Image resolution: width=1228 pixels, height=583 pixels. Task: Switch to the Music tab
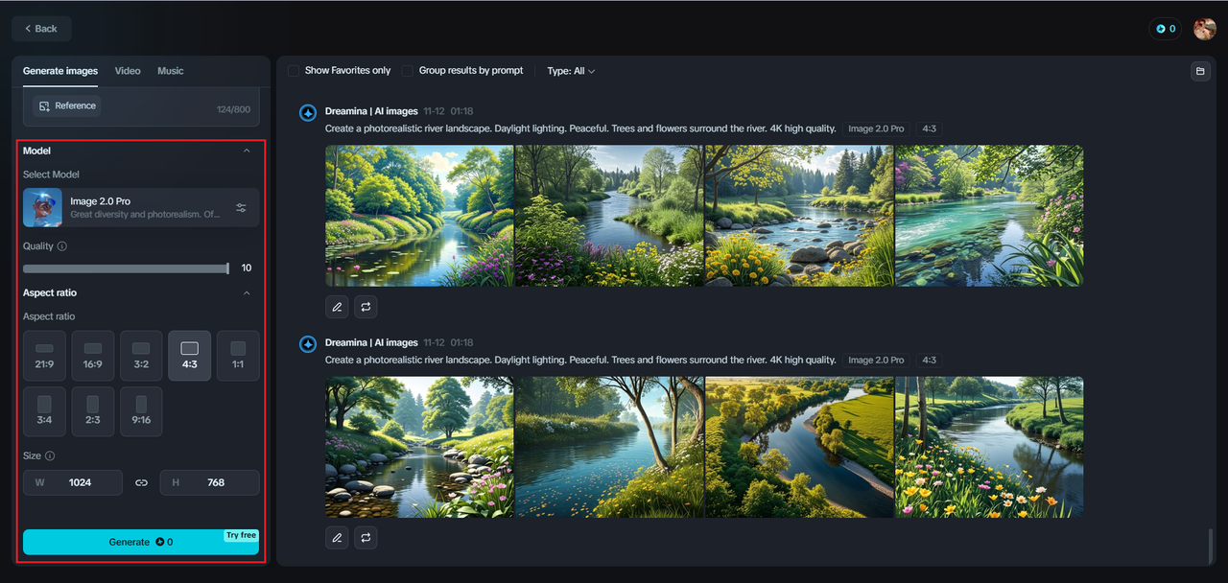click(171, 71)
